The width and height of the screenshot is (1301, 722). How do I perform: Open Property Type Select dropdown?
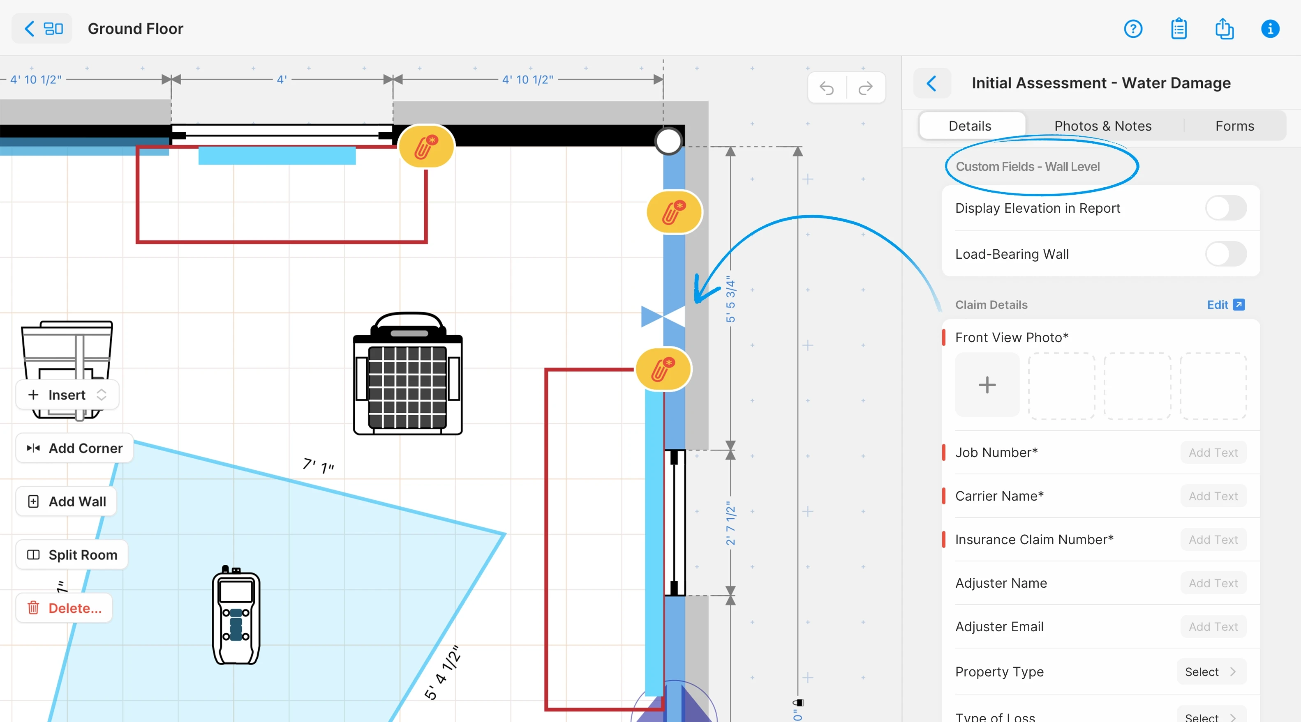coord(1211,671)
